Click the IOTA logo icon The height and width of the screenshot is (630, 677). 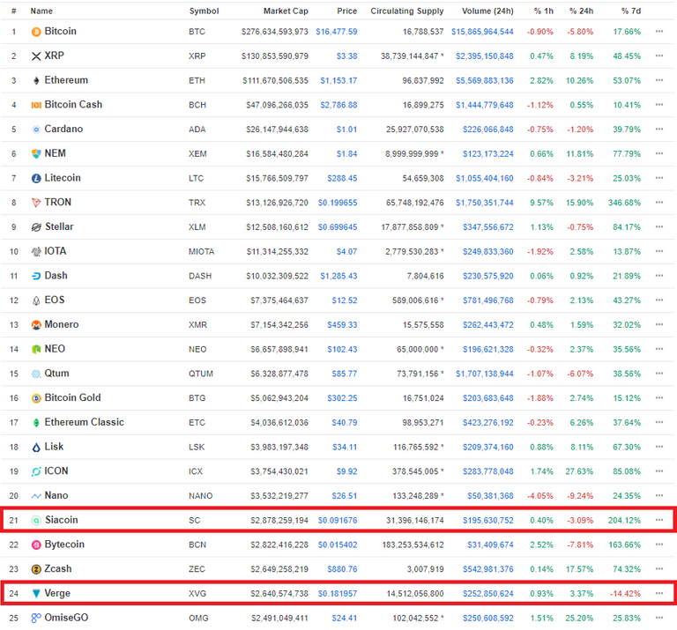tap(36, 252)
